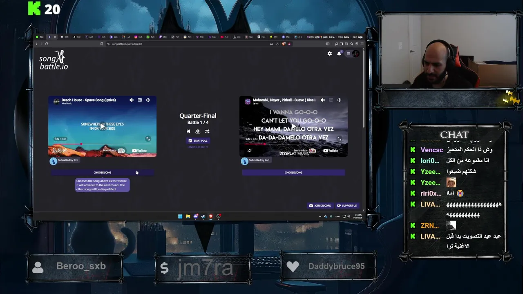Click the Beach House video title link
The height and width of the screenshot is (294, 523).
[89, 100]
